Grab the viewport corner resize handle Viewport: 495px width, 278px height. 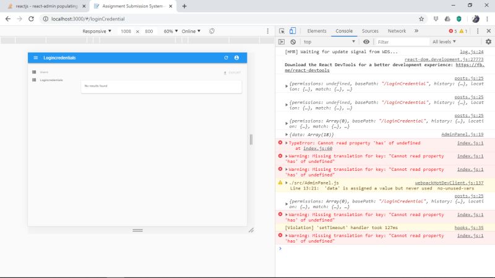tap(251, 230)
